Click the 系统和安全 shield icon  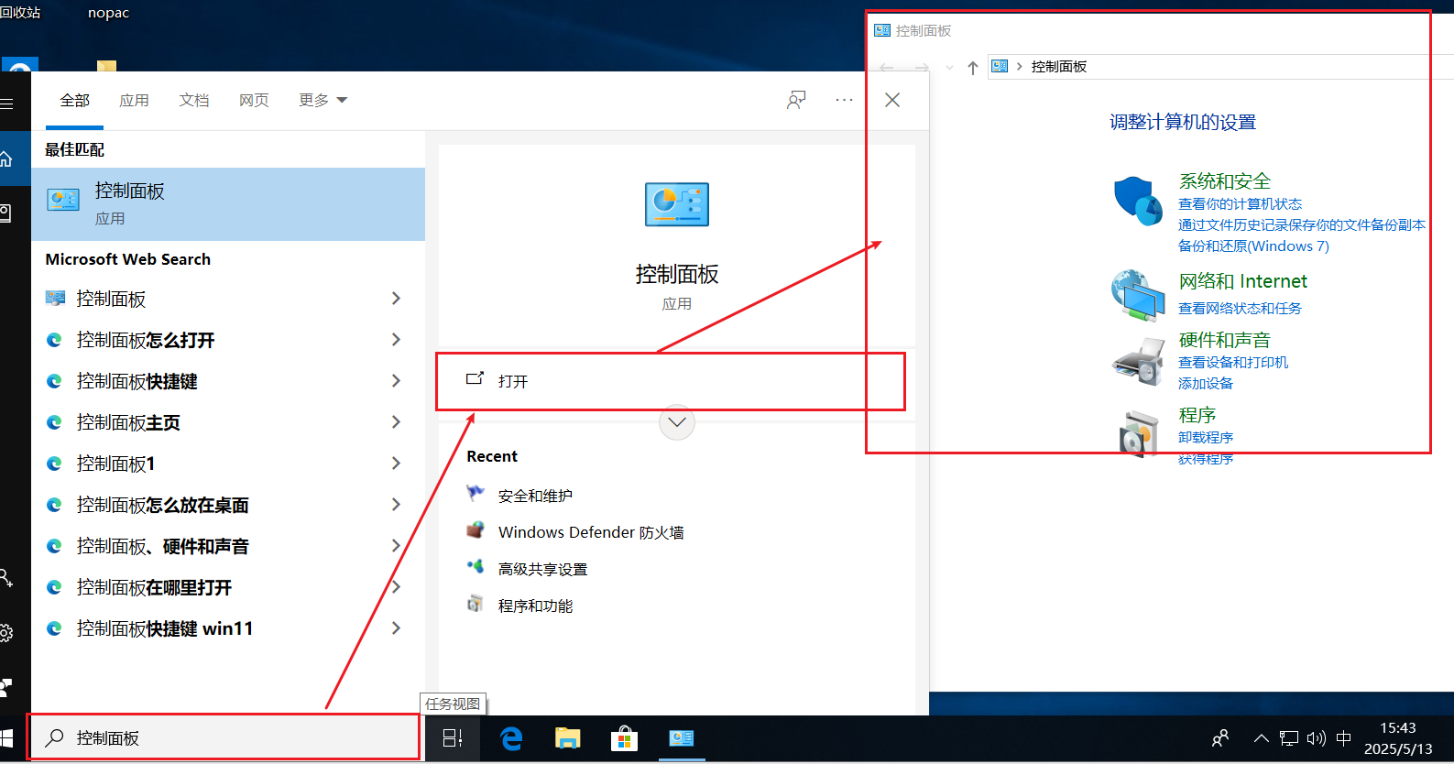tap(1138, 202)
